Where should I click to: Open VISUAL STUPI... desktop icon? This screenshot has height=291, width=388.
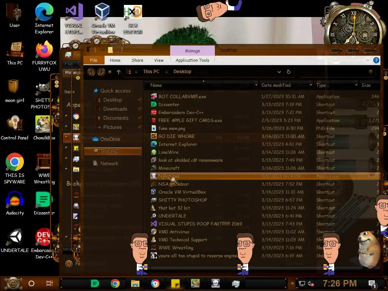pos(74,19)
